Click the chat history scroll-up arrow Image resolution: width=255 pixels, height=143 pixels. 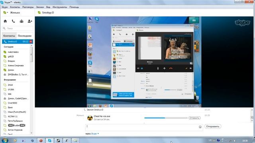click(252, 110)
